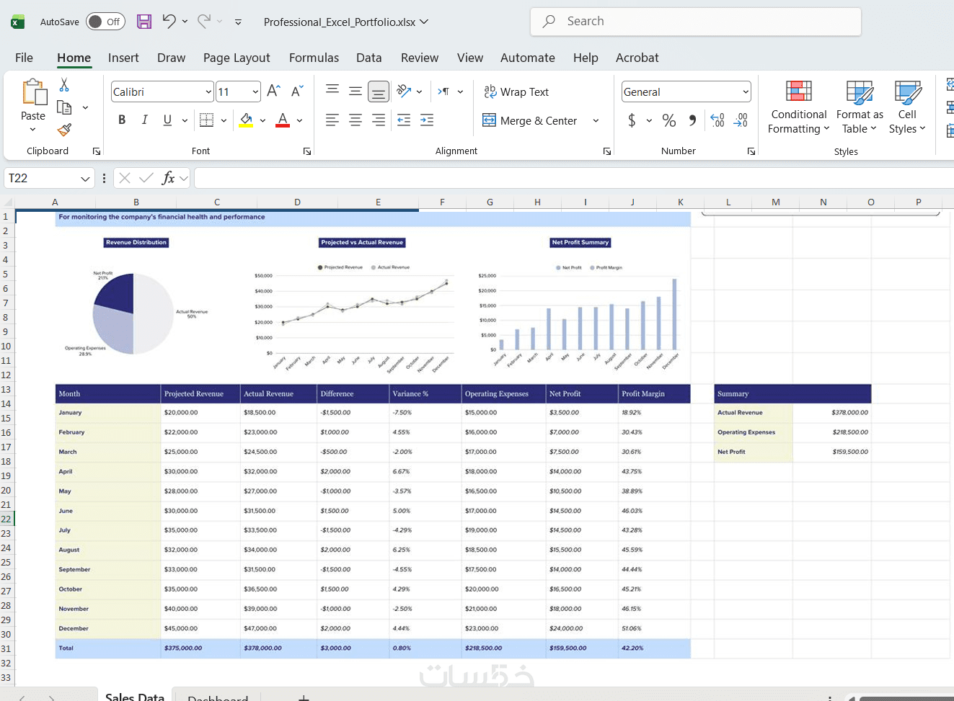
Task: Open the File menu
Action: (25, 58)
